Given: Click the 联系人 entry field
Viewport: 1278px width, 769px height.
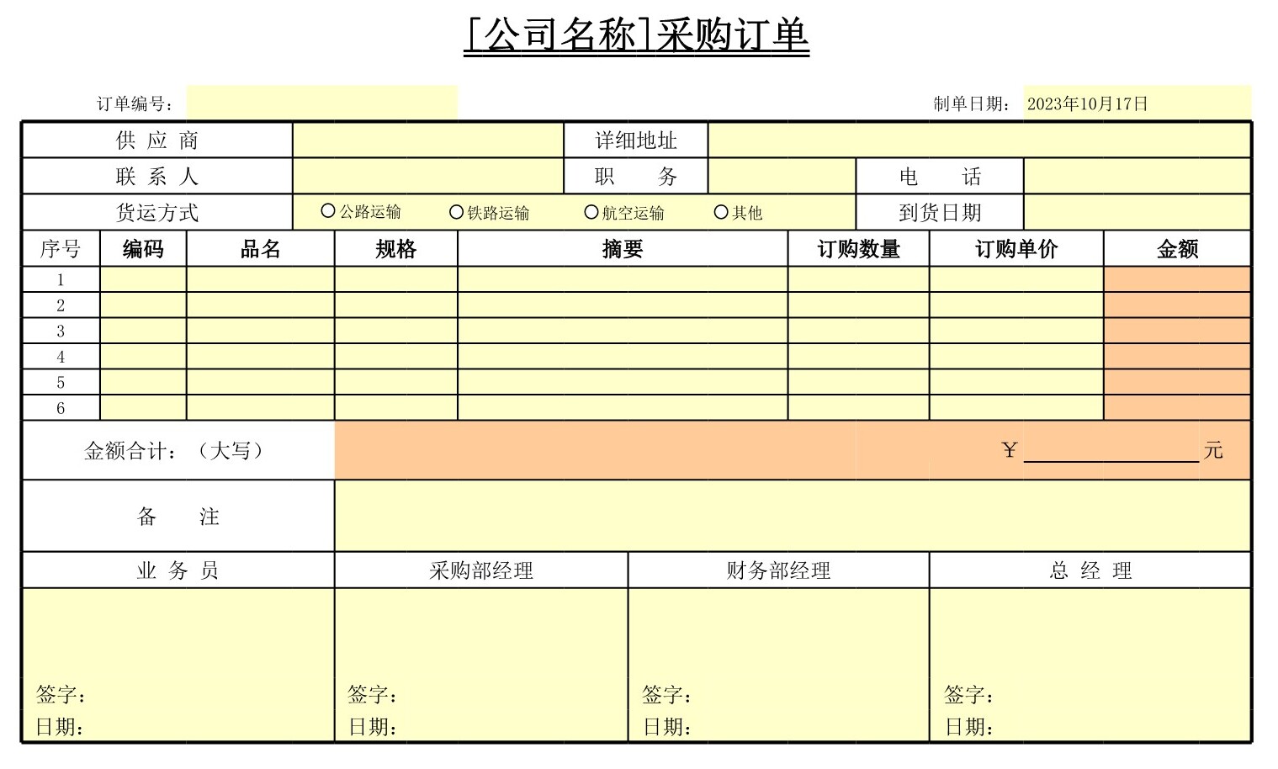Looking at the screenshot, I should tap(427, 177).
